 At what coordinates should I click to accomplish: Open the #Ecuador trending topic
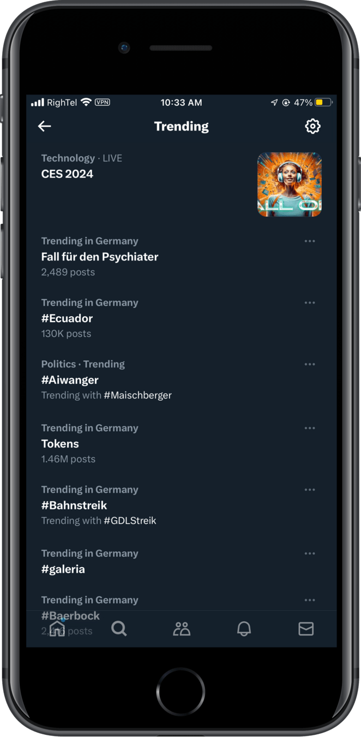coord(67,318)
